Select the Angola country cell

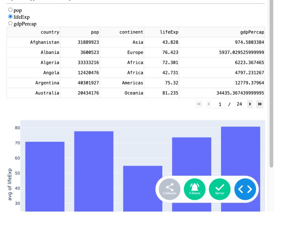pos(33,73)
